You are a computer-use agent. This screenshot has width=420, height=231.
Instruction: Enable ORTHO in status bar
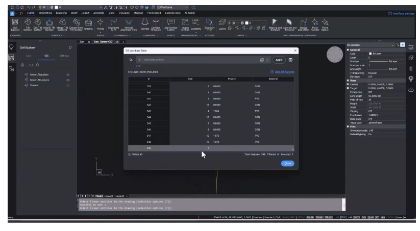301,217
